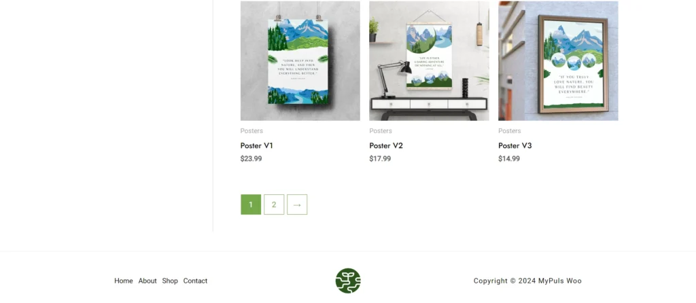
Task: Open Poster V1 product image
Action: 300,60
